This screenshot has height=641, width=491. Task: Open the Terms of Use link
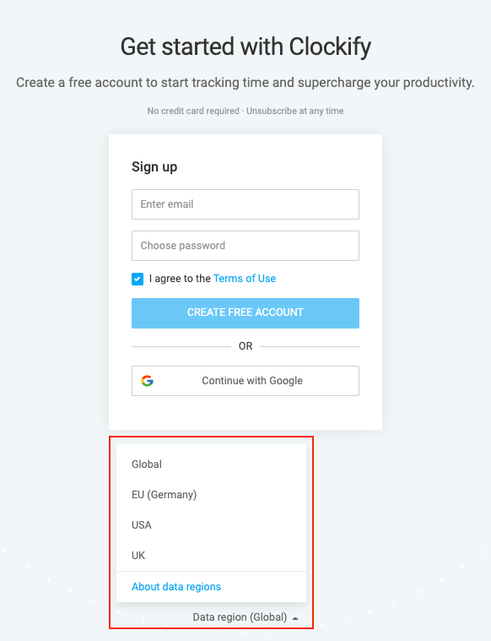245,279
